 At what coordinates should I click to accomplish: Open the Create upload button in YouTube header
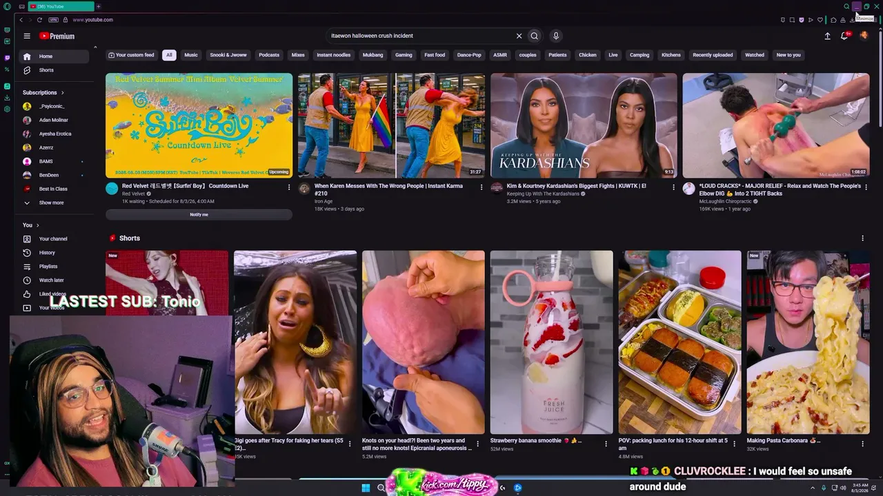[827, 36]
